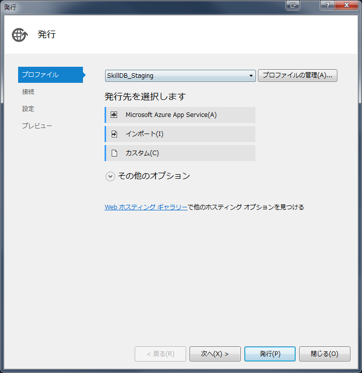
Task: Click the help question mark button
Action: pyautogui.click(x=327, y=5)
